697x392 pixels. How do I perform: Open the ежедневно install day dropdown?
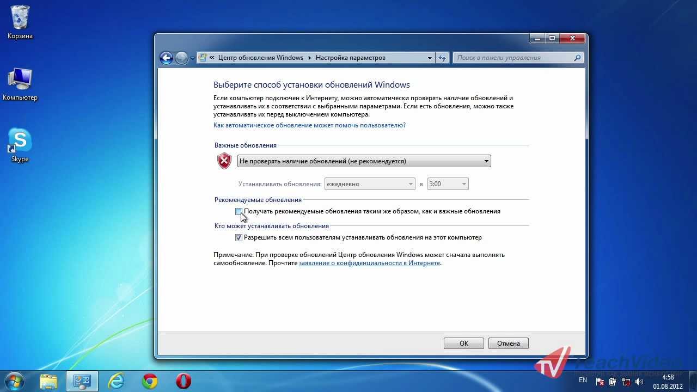click(x=370, y=184)
